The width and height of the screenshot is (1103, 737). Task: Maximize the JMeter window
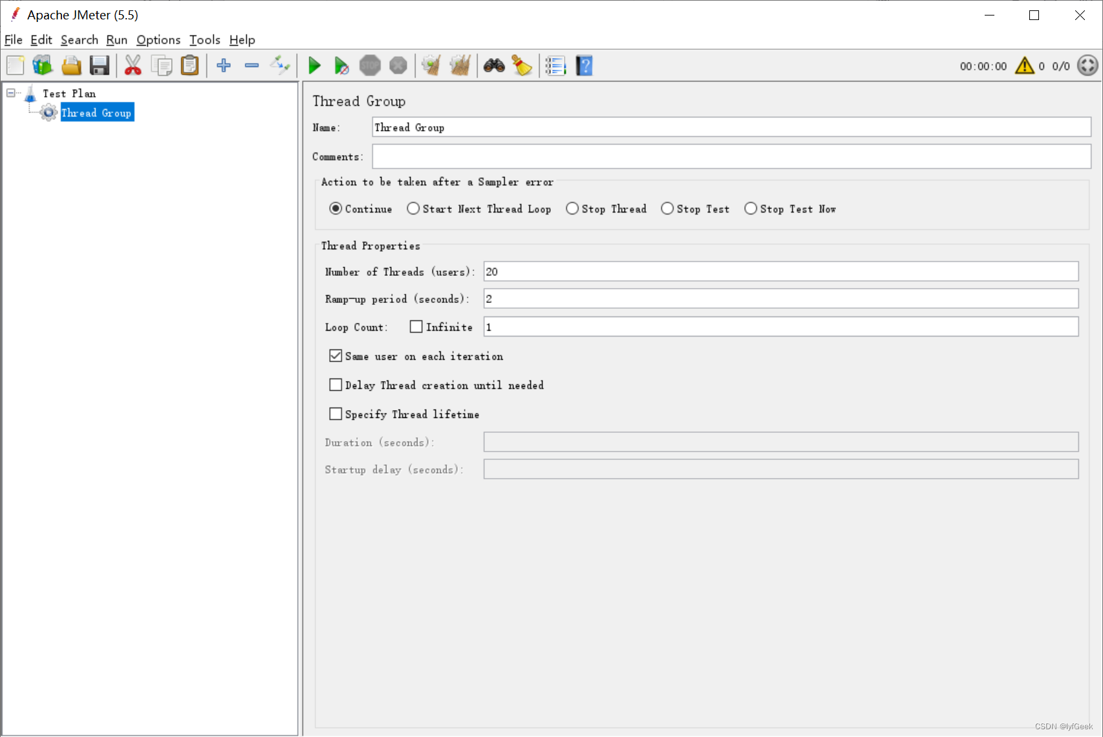tap(1034, 15)
